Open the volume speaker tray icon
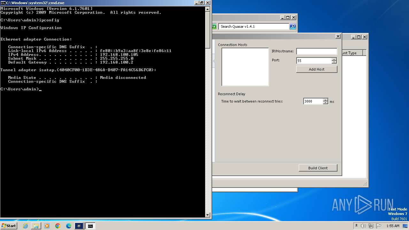 363,226
